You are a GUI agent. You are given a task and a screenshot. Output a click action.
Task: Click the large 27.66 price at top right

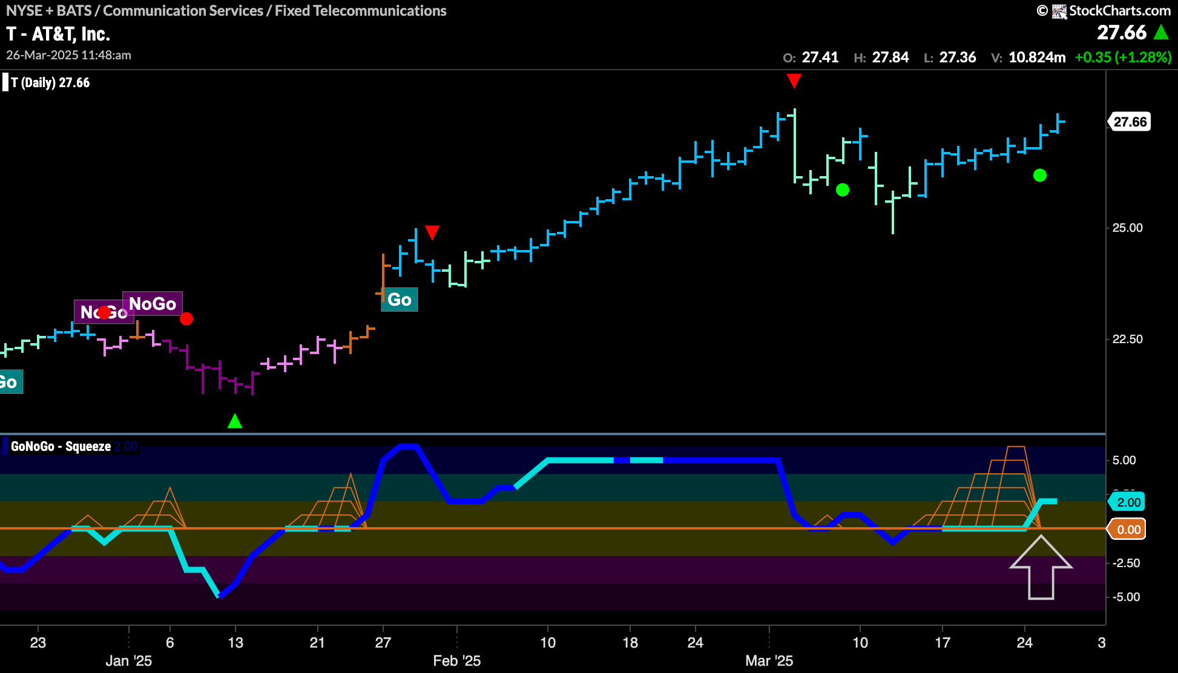pyautogui.click(x=1122, y=32)
